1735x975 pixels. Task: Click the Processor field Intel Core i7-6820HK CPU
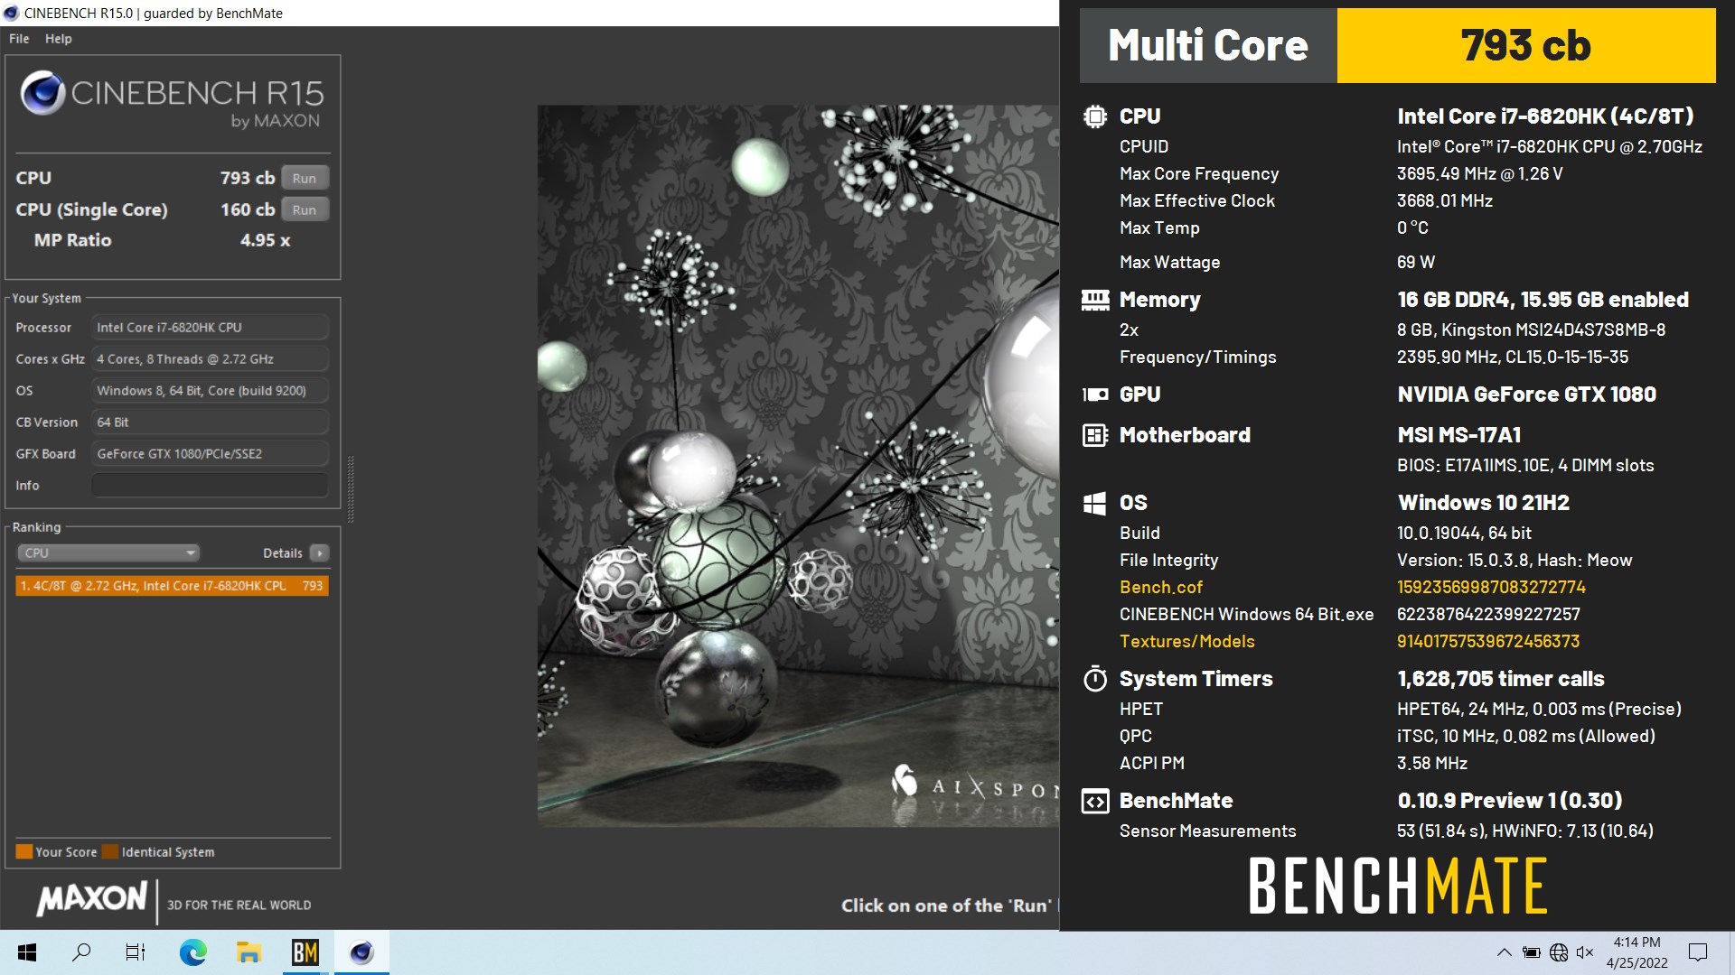click(x=209, y=328)
